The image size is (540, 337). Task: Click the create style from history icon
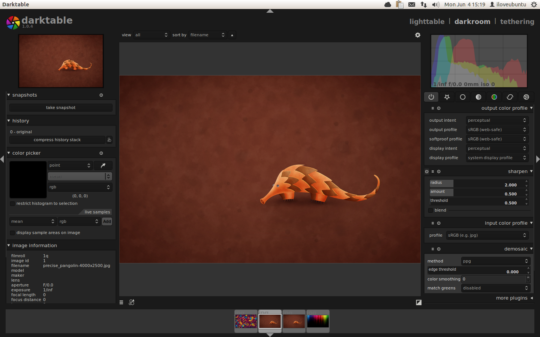[x=109, y=140]
